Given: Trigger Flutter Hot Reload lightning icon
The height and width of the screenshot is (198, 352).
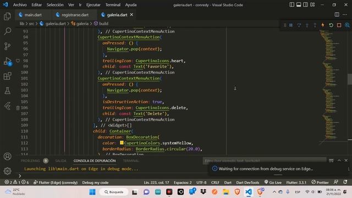Looking at the screenshot, I should pos(323,25).
